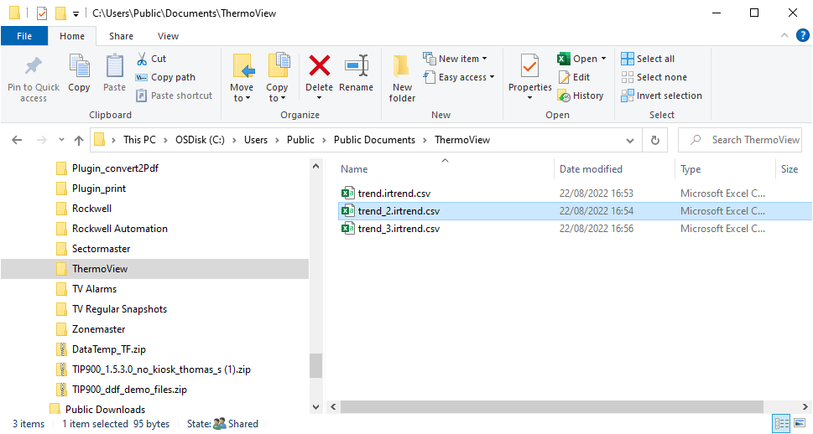Screen dimensions: 813x434
Task: Open the Easy access dropdown
Action: coord(459,77)
